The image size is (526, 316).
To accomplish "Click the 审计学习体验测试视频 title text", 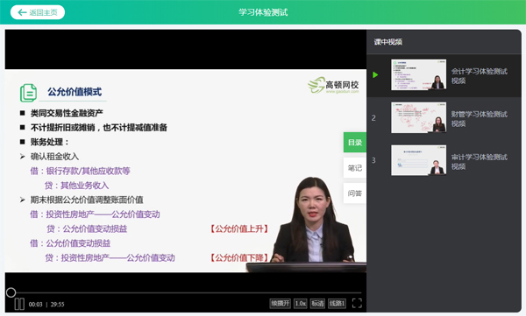I will tap(479, 162).
